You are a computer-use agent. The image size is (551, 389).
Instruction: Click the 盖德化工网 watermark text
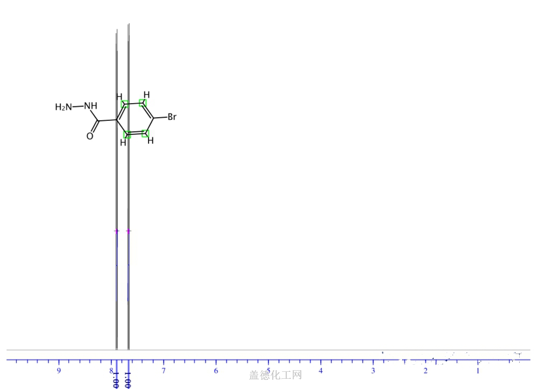[275, 375]
